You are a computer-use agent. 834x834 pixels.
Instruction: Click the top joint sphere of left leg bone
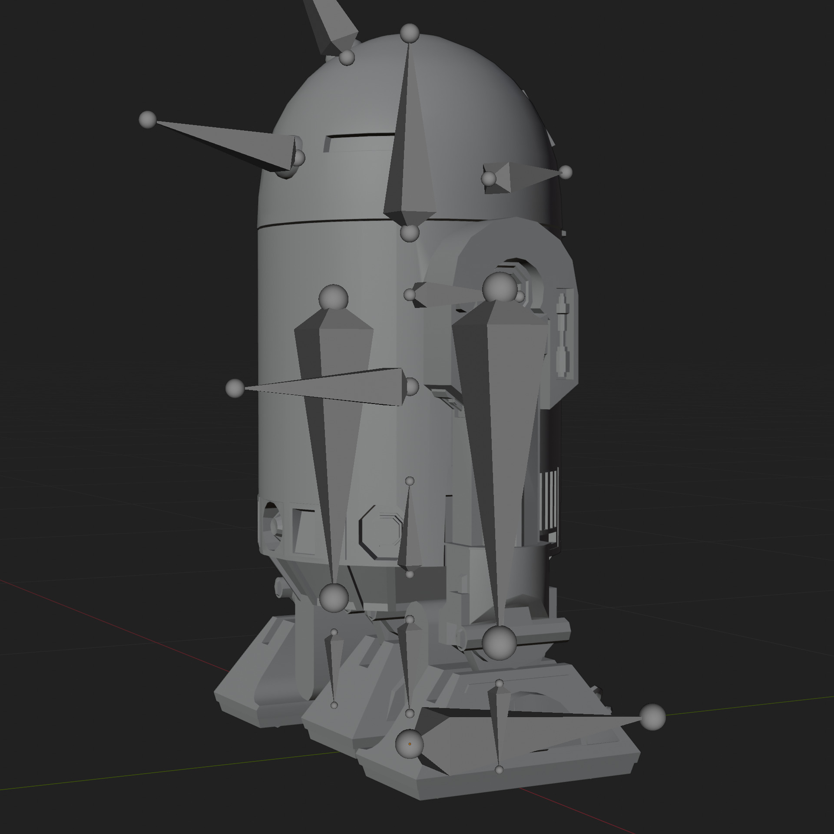pos(333,299)
